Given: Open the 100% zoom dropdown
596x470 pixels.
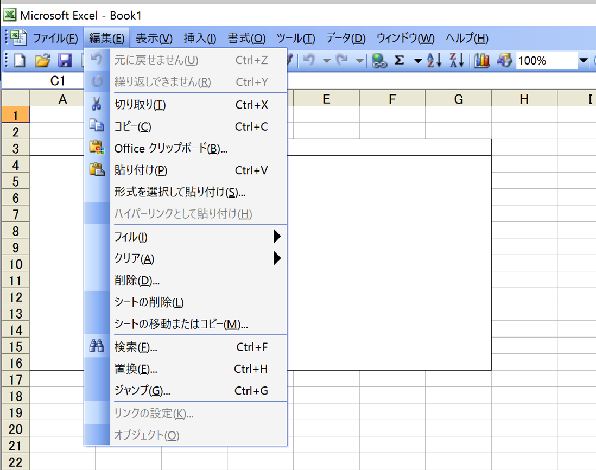Looking at the screenshot, I should (583, 60).
